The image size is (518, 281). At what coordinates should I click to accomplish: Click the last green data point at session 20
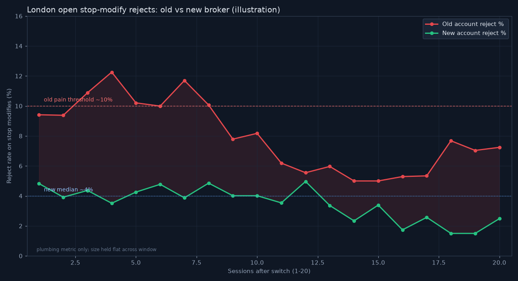[x=500, y=219]
